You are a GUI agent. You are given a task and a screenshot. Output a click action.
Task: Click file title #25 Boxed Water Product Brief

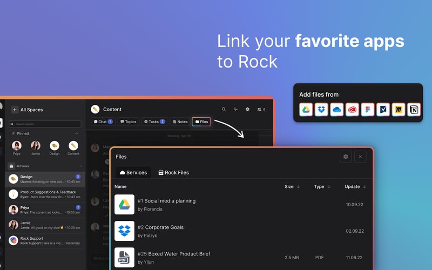click(173, 254)
